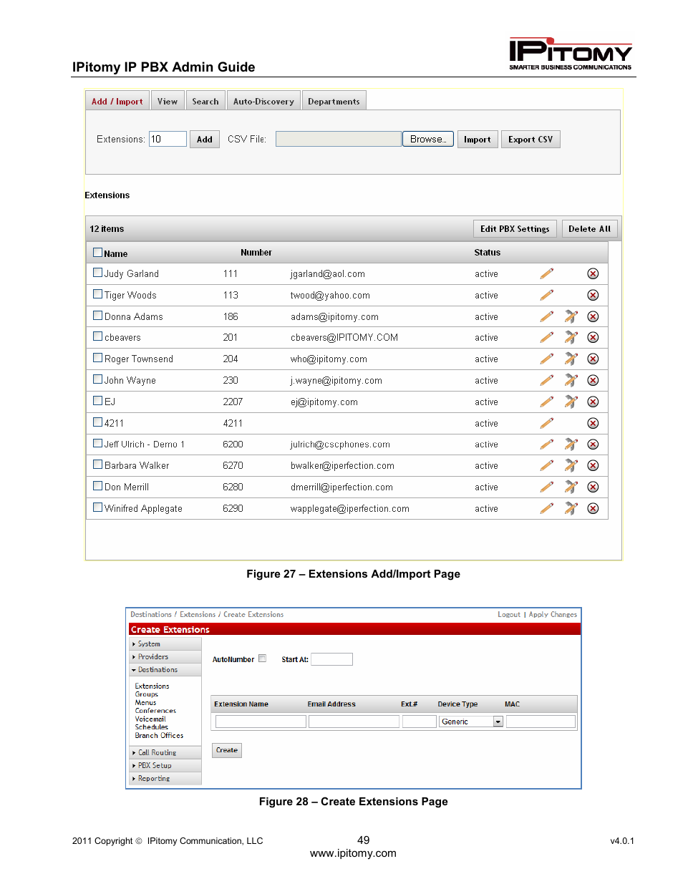Click the Logout link
Screen dimensions: 683x884
[509, 615]
